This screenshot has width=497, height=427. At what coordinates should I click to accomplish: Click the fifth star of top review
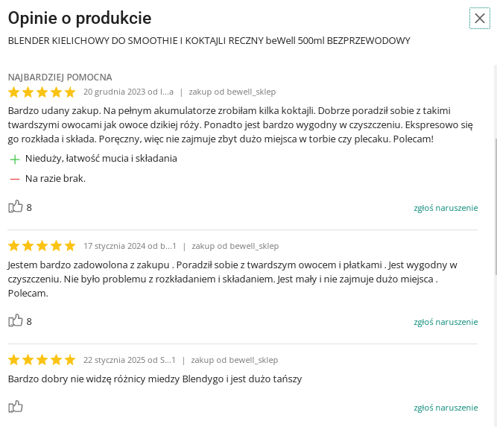(x=70, y=92)
